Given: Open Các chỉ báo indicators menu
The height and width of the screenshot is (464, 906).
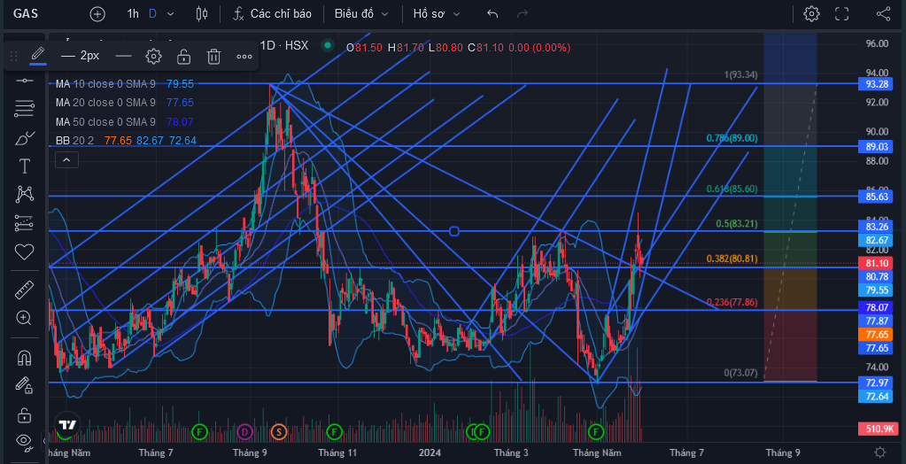Looking at the screenshot, I should [273, 14].
